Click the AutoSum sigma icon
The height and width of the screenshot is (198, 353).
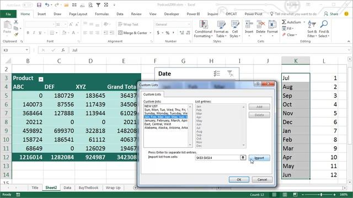(284, 22)
